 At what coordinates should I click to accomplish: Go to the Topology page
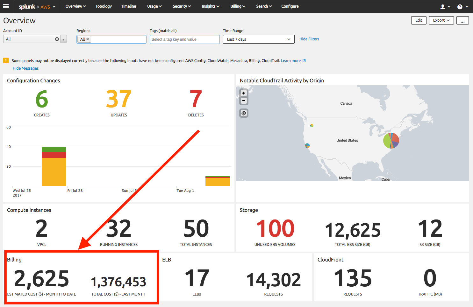click(x=104, y=6)
